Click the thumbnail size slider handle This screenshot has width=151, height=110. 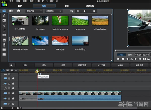point(85,11)
